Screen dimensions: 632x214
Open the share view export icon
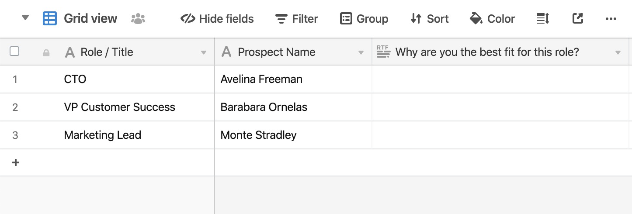tap(578, 18)
